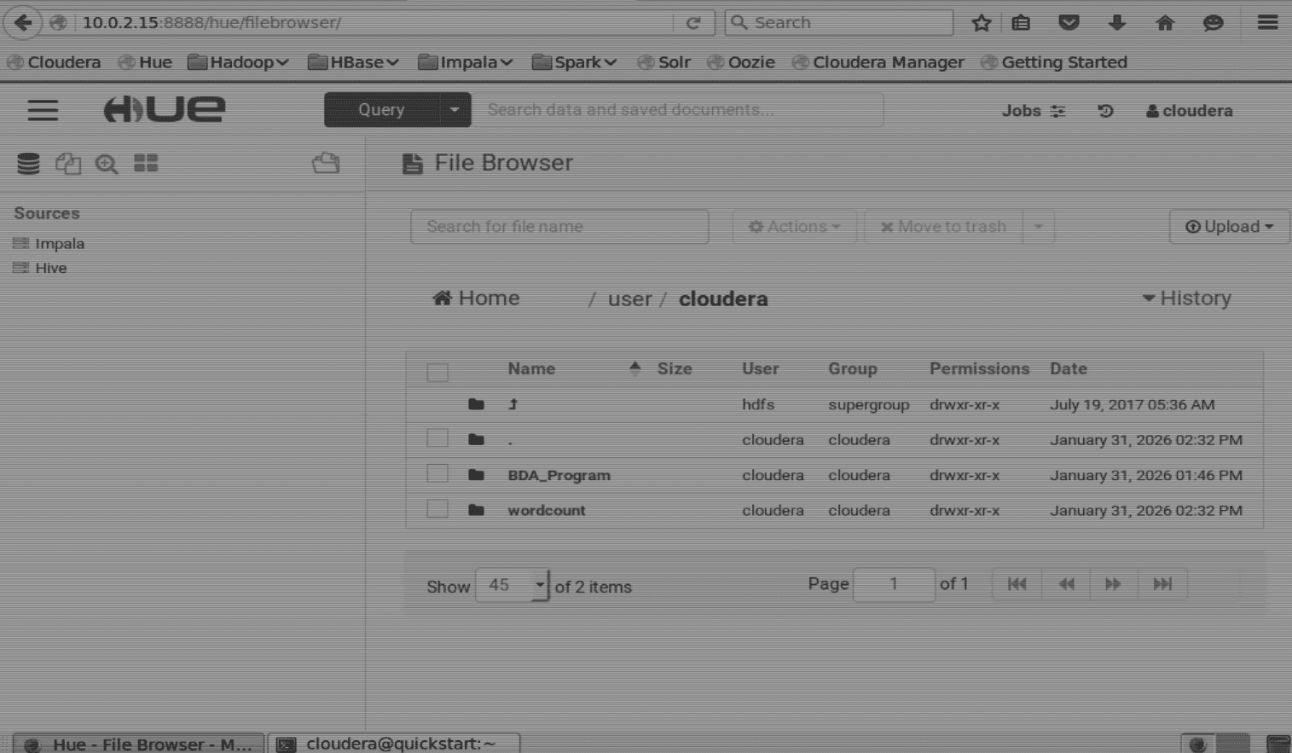Open the Oozie bookmark
This screenshot has height=753, width=1292.
click(x=741, y=62)
